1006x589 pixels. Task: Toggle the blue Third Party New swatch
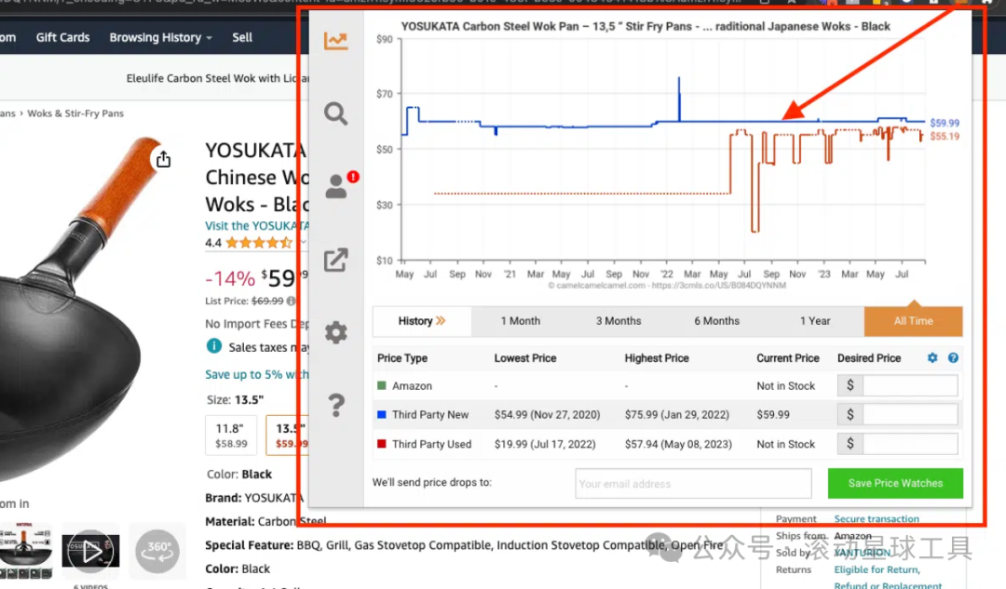(x=382, y=415)
